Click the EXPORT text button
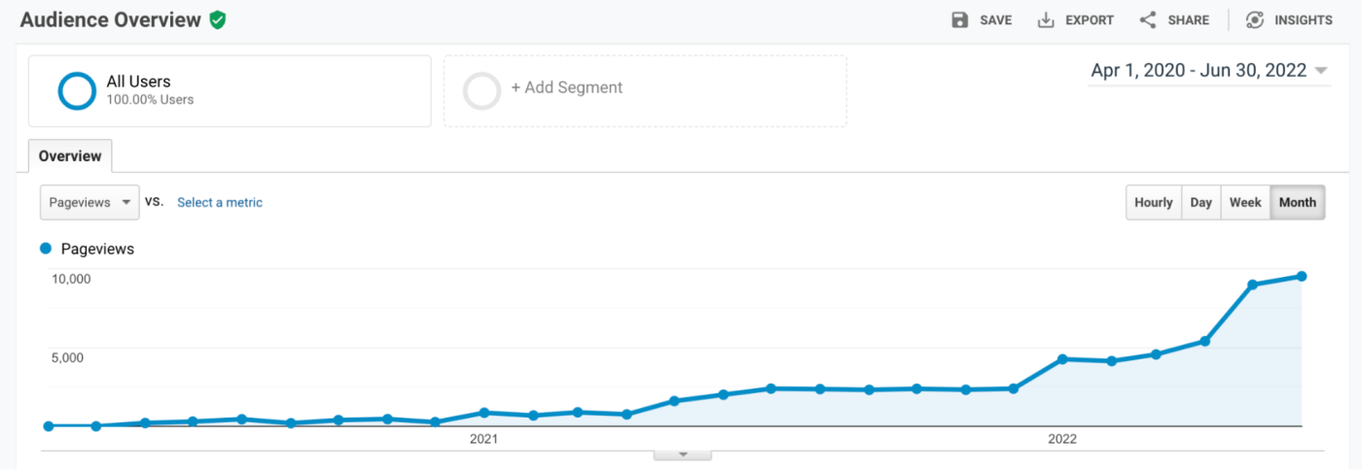The height and width of the screenshot is (470, 1362). pos(1090,19)
